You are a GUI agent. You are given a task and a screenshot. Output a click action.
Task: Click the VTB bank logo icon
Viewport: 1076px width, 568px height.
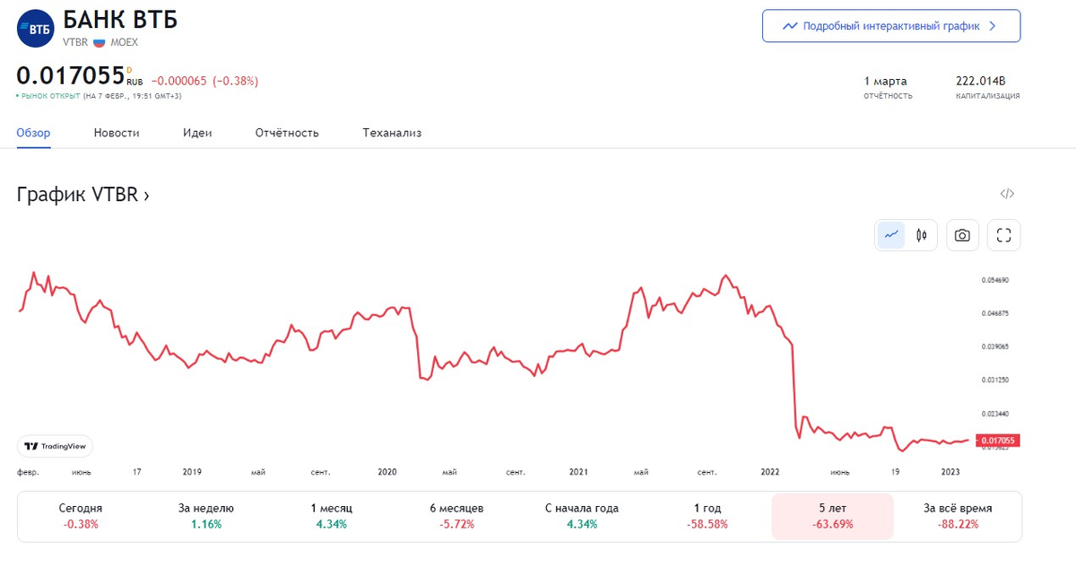pos(36,29)
